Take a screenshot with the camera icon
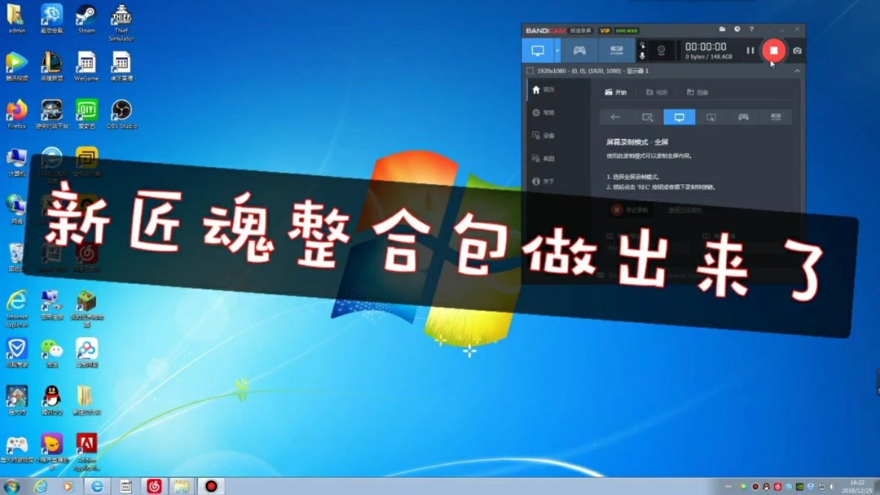This screenshot has width=880, height=495. [x=795, y=50]
